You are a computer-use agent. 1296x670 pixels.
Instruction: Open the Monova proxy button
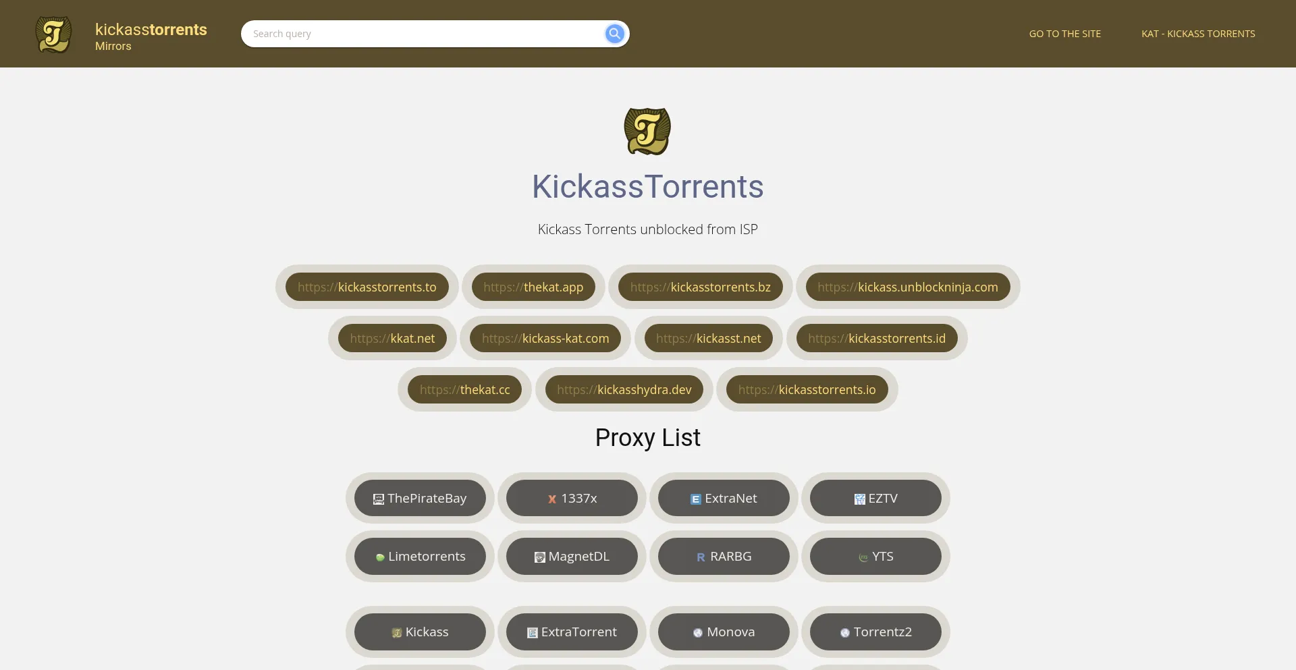(724, 632)
